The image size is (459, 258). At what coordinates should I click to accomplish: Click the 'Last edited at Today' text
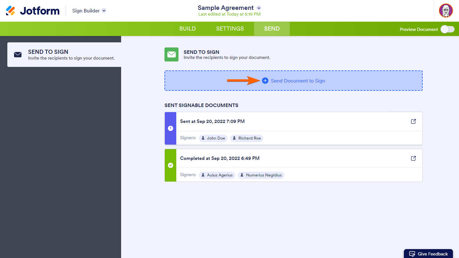coord(229,14)
